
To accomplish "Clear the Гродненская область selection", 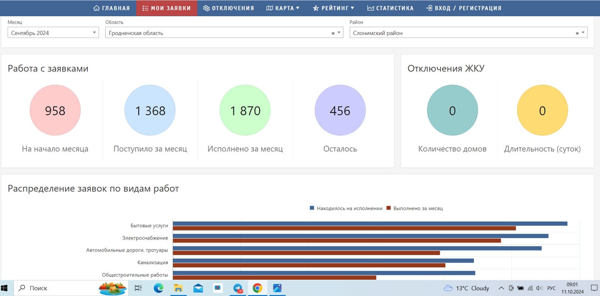I will [x=333, y=33].
